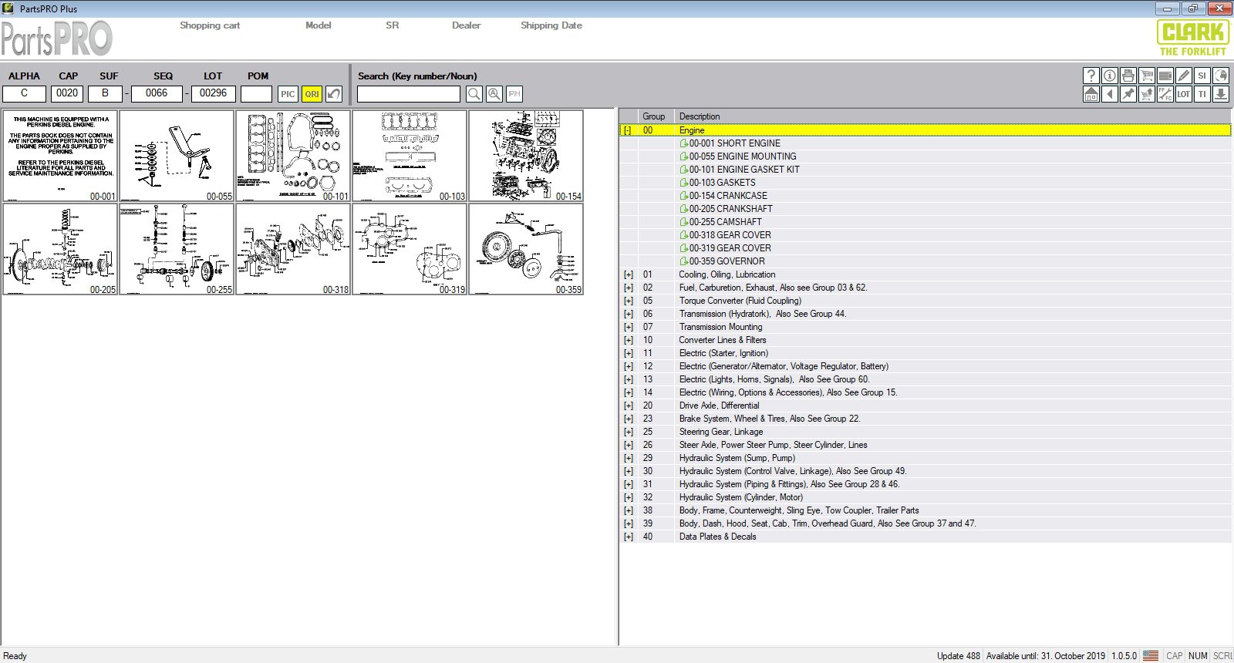1234x663 pixels.
Task: Click the SI toolbar button
Action: point(1202,76)
